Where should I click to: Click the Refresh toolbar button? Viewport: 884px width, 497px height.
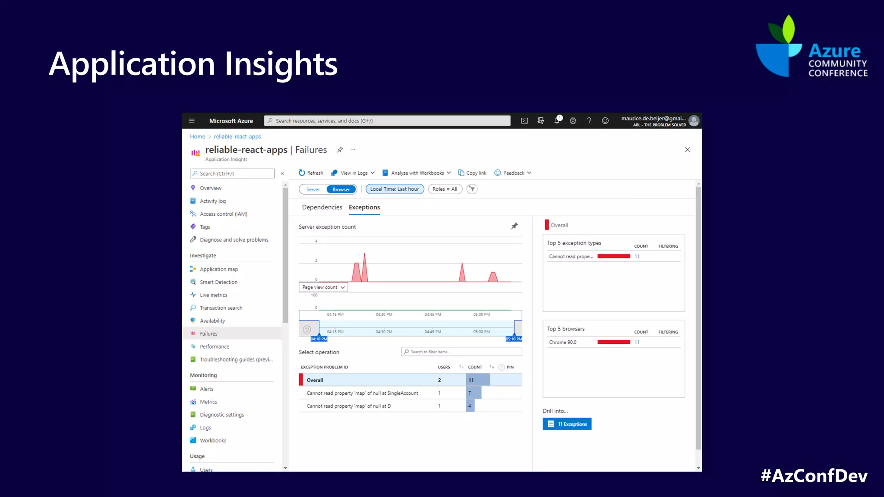pos(311,173)
